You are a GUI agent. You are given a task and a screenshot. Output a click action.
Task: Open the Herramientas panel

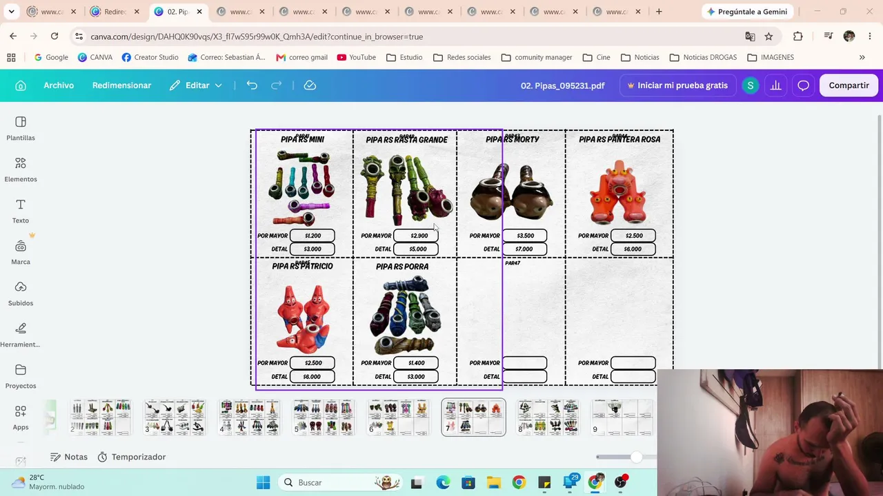[x=21, y=335]
